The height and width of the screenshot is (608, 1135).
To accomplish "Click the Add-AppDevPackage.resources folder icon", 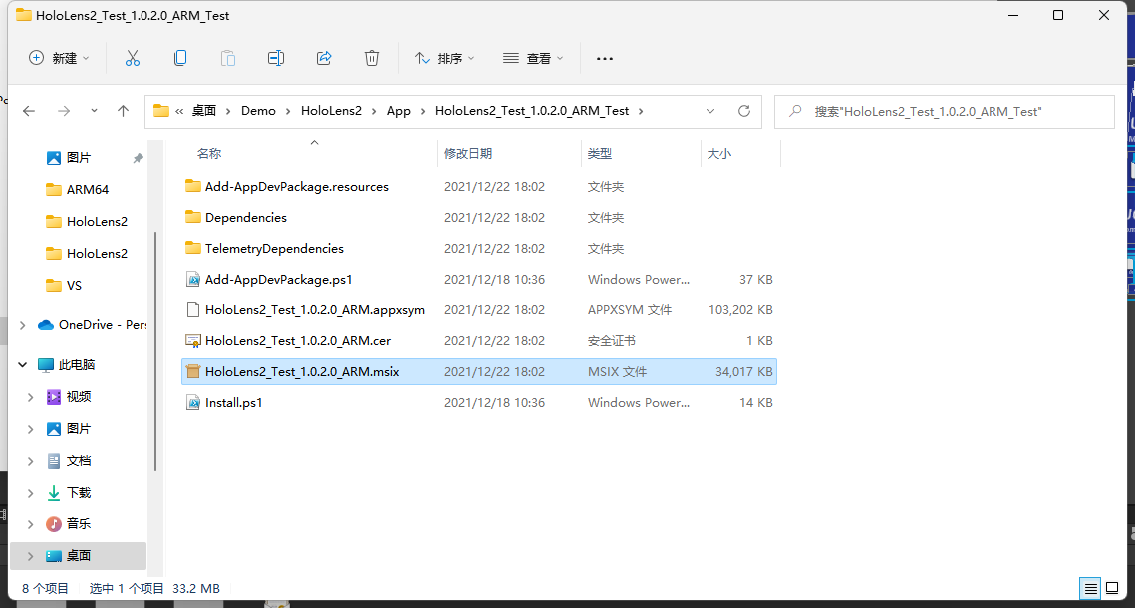I will (x=192, y=186).
